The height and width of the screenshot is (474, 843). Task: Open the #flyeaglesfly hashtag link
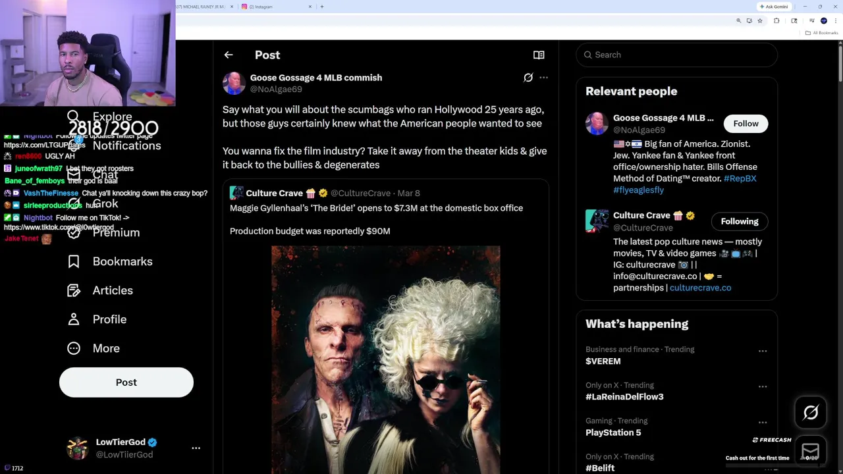coord(638,190)
